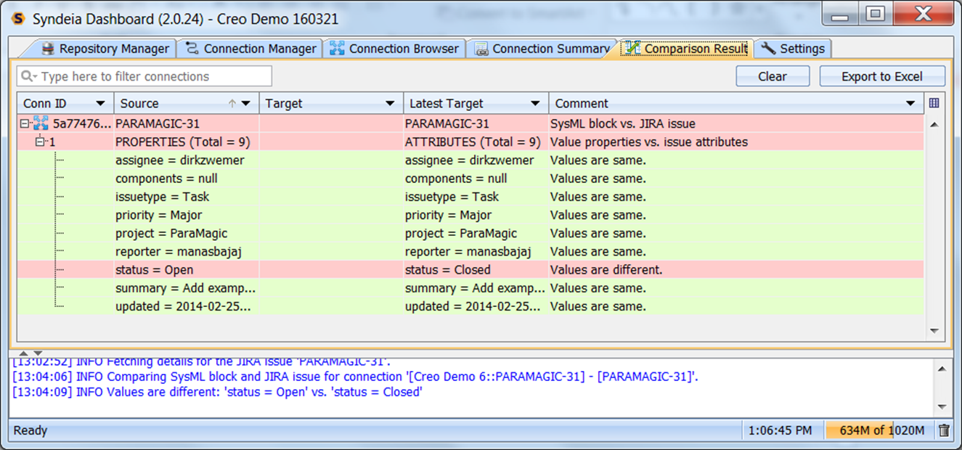The image size is (962, 450).
Task: Focus the filter connections search field
Action: pyautogui.click(x=144, y=76)
